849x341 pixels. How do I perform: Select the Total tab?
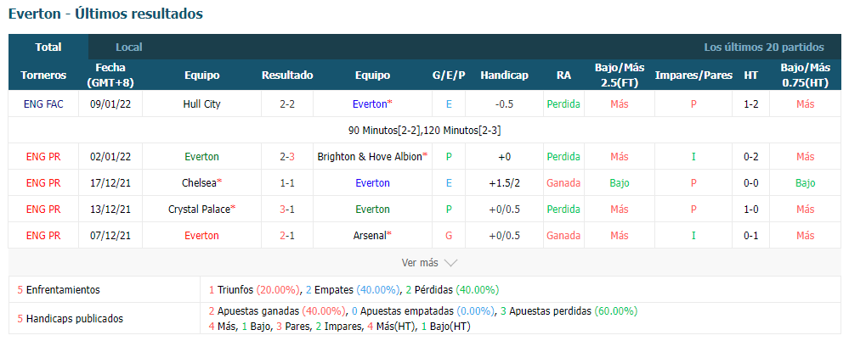[48, 47]
